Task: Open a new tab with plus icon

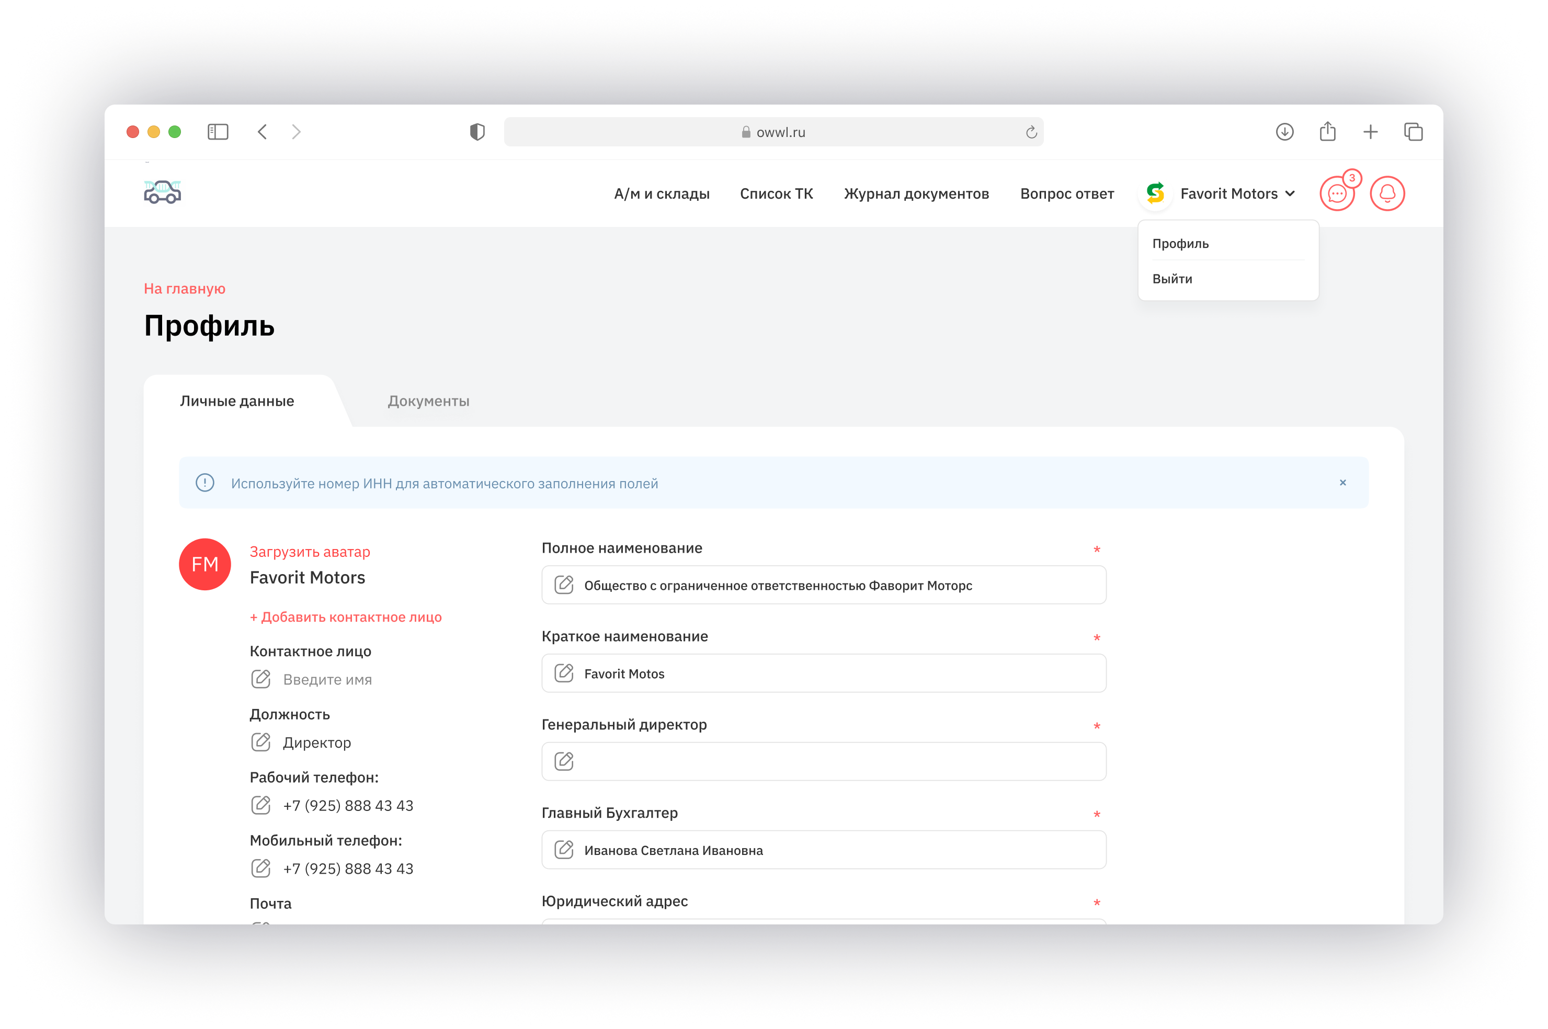Action: tap(1370, 132)
